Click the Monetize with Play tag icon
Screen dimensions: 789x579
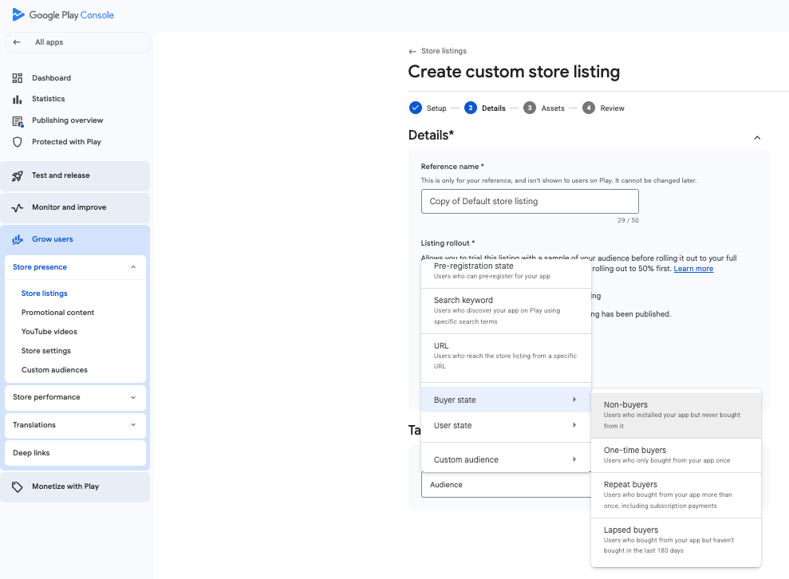[x=18, y=487]
